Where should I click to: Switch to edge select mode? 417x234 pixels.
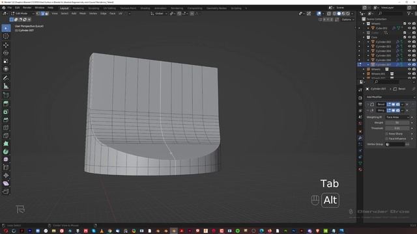(x=42, y=13)
